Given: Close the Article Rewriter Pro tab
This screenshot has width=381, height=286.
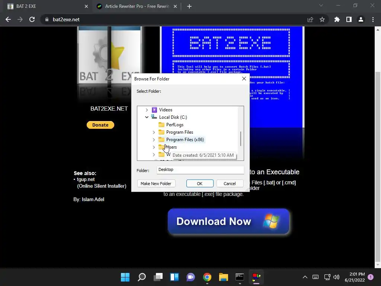Looking at the screenshot, I should point(175,7).
